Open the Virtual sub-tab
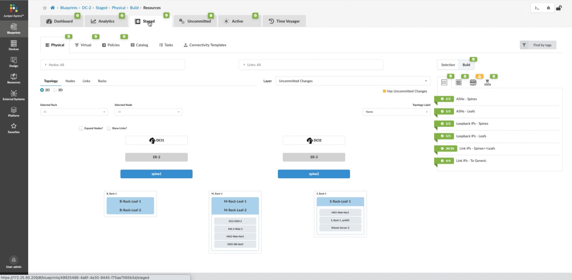 (83, 45)
